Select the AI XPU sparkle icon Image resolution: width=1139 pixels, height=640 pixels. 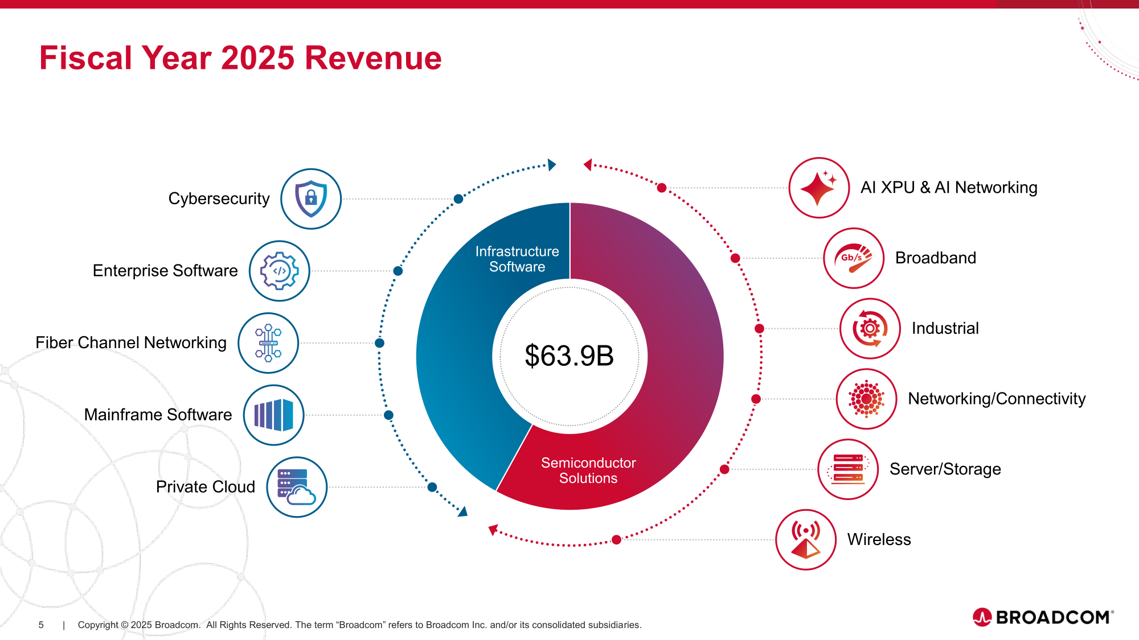coord(819,188)
